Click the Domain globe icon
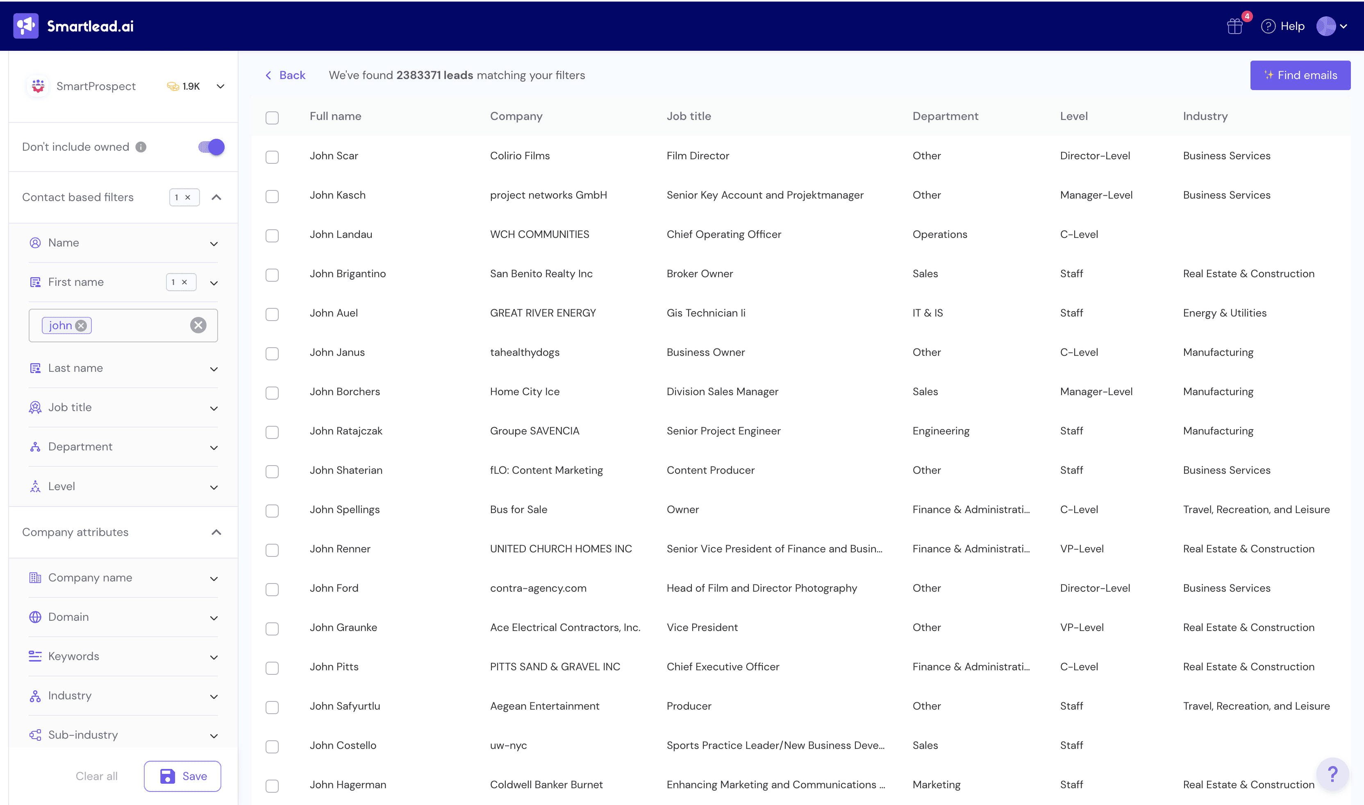Viewport: 1364px width, 805px height. [35, 617]
